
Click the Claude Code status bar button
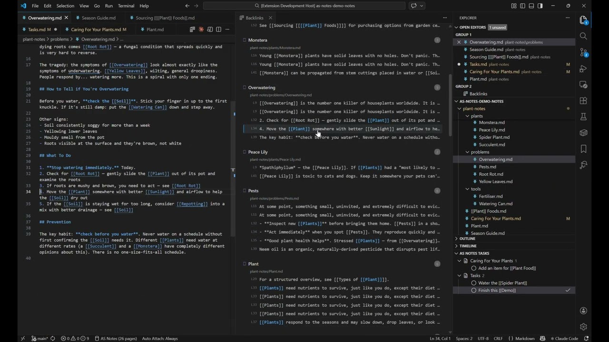[x=565, y=339]
